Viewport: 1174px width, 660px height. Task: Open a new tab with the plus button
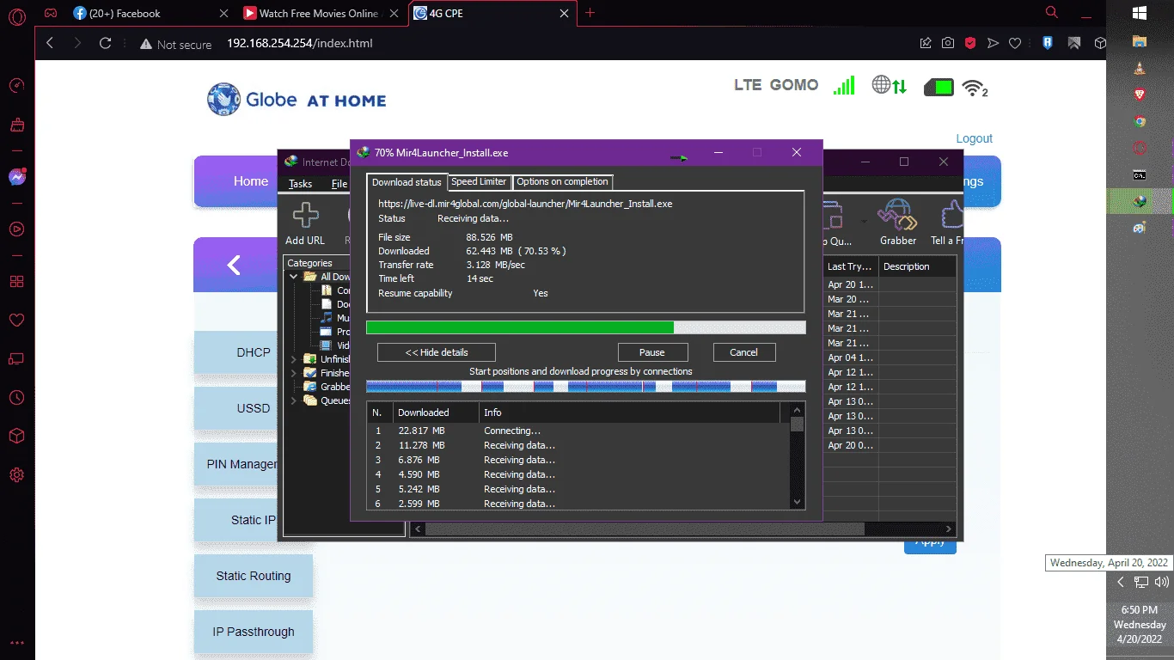[590, 13]
